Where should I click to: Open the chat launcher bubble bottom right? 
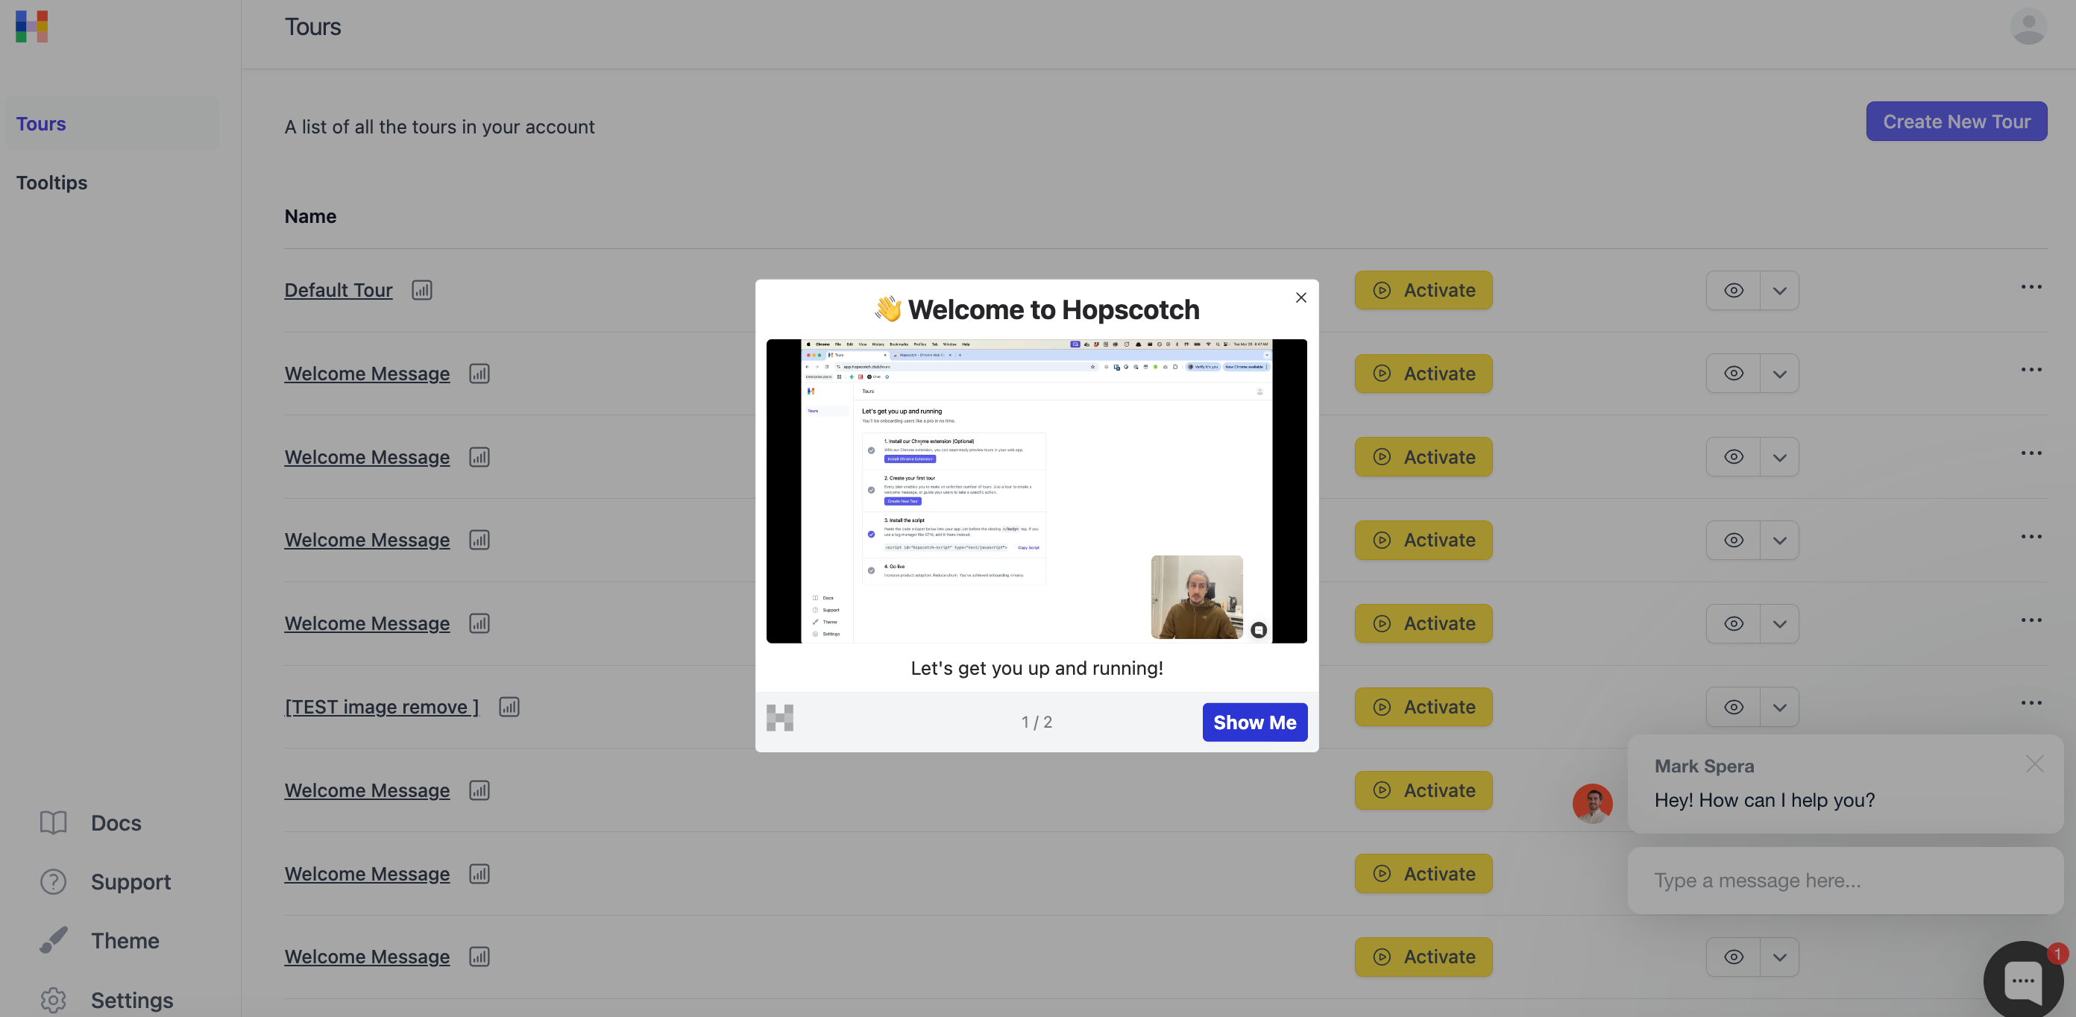2023,980
